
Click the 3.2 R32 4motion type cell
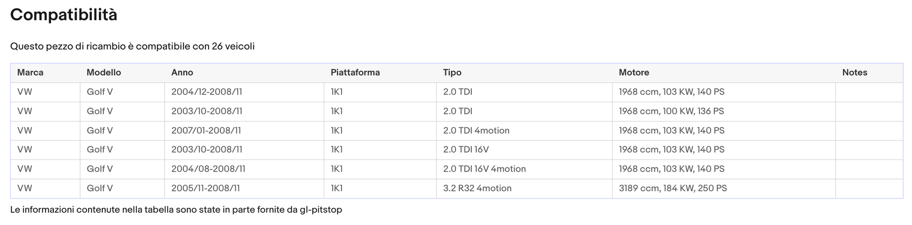(477, 188)
